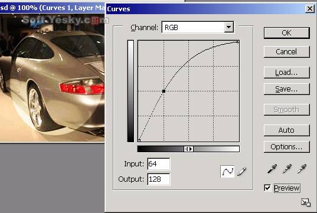Viewport: 317px width, 213px height.
Task: Pick the white point eyedropper
Action: [x=302, y=169]
